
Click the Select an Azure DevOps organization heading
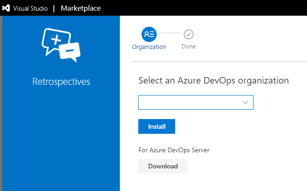[x=213, y=81]
